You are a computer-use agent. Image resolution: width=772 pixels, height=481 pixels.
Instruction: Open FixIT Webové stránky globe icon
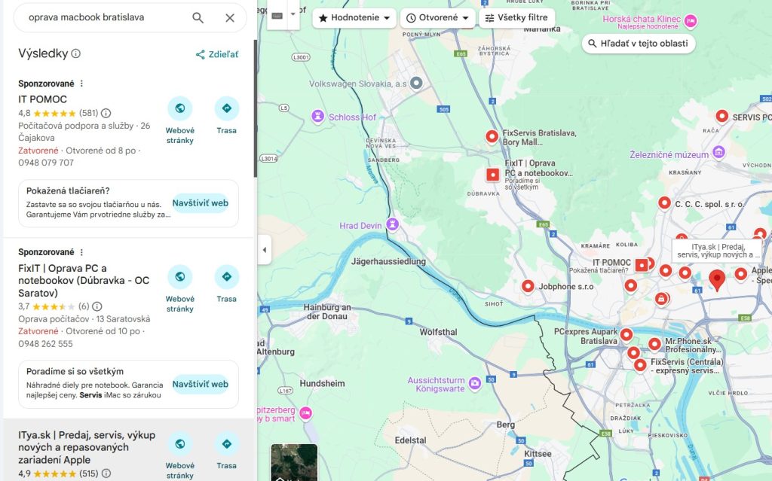point(179,276)
